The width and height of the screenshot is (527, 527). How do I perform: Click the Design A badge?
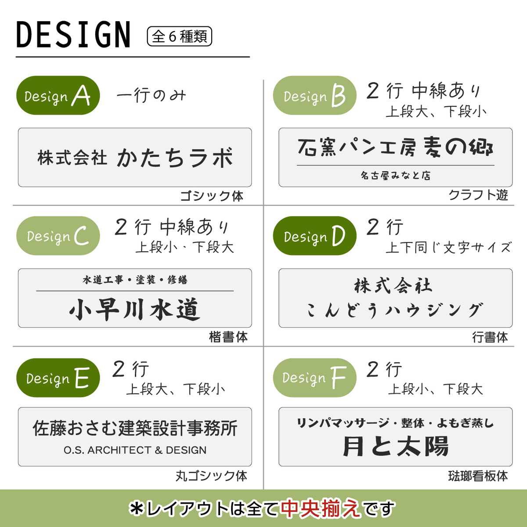[58, 95]
